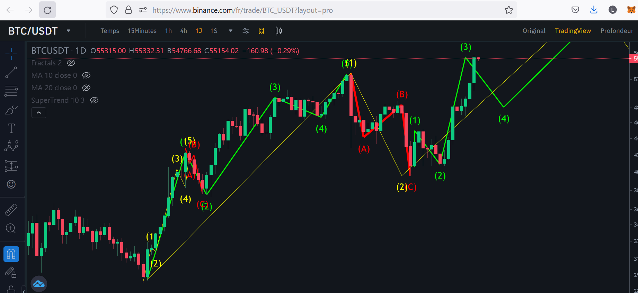Open the ruler measure tool

pos(11,210)
